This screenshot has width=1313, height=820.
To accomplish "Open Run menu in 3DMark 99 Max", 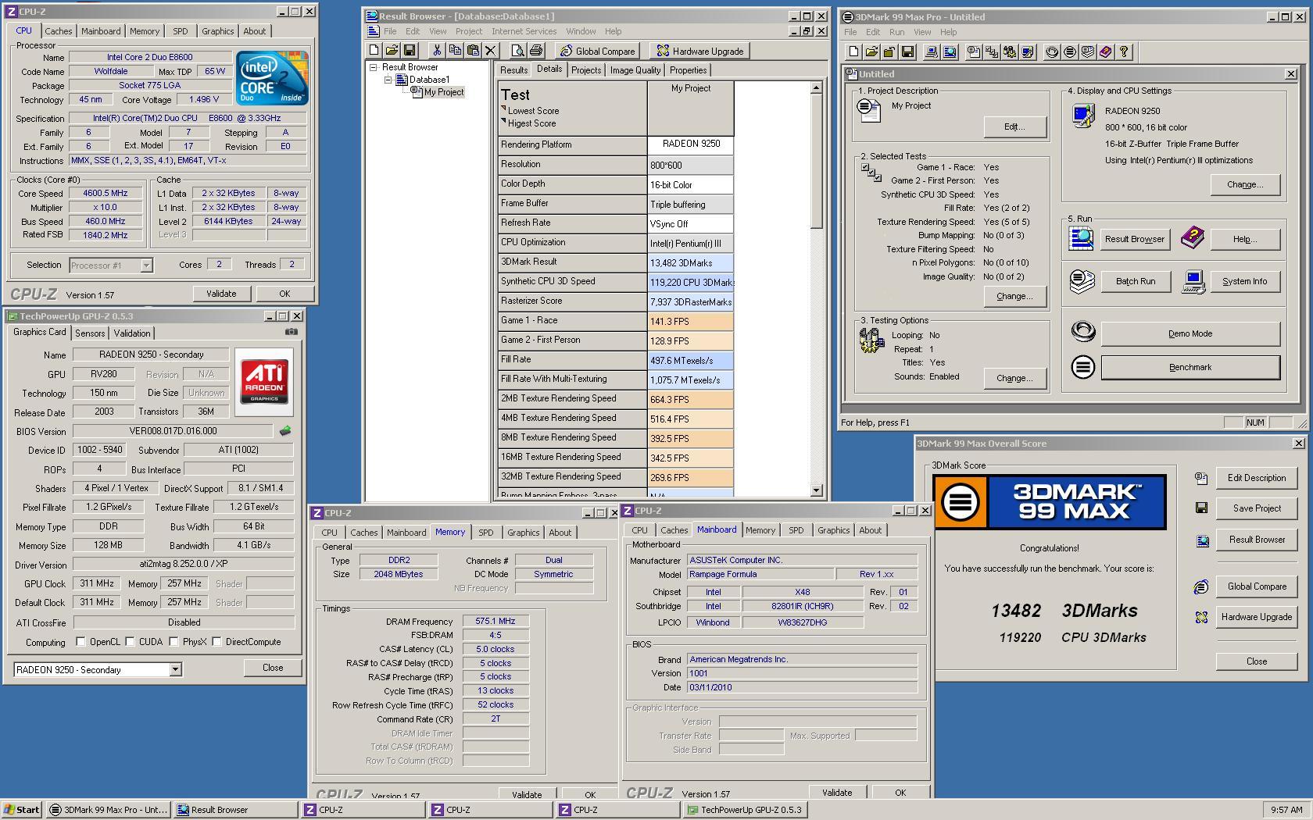I will [x=896, y=32].
